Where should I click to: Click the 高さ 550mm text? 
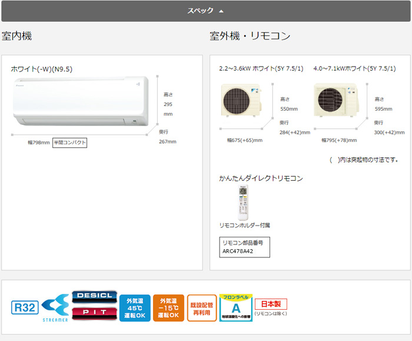coord(289,104)
